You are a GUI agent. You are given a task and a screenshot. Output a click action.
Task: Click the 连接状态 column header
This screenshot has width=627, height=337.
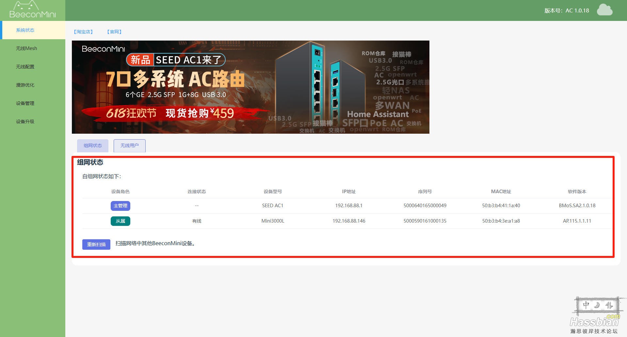tap(197, 192)
